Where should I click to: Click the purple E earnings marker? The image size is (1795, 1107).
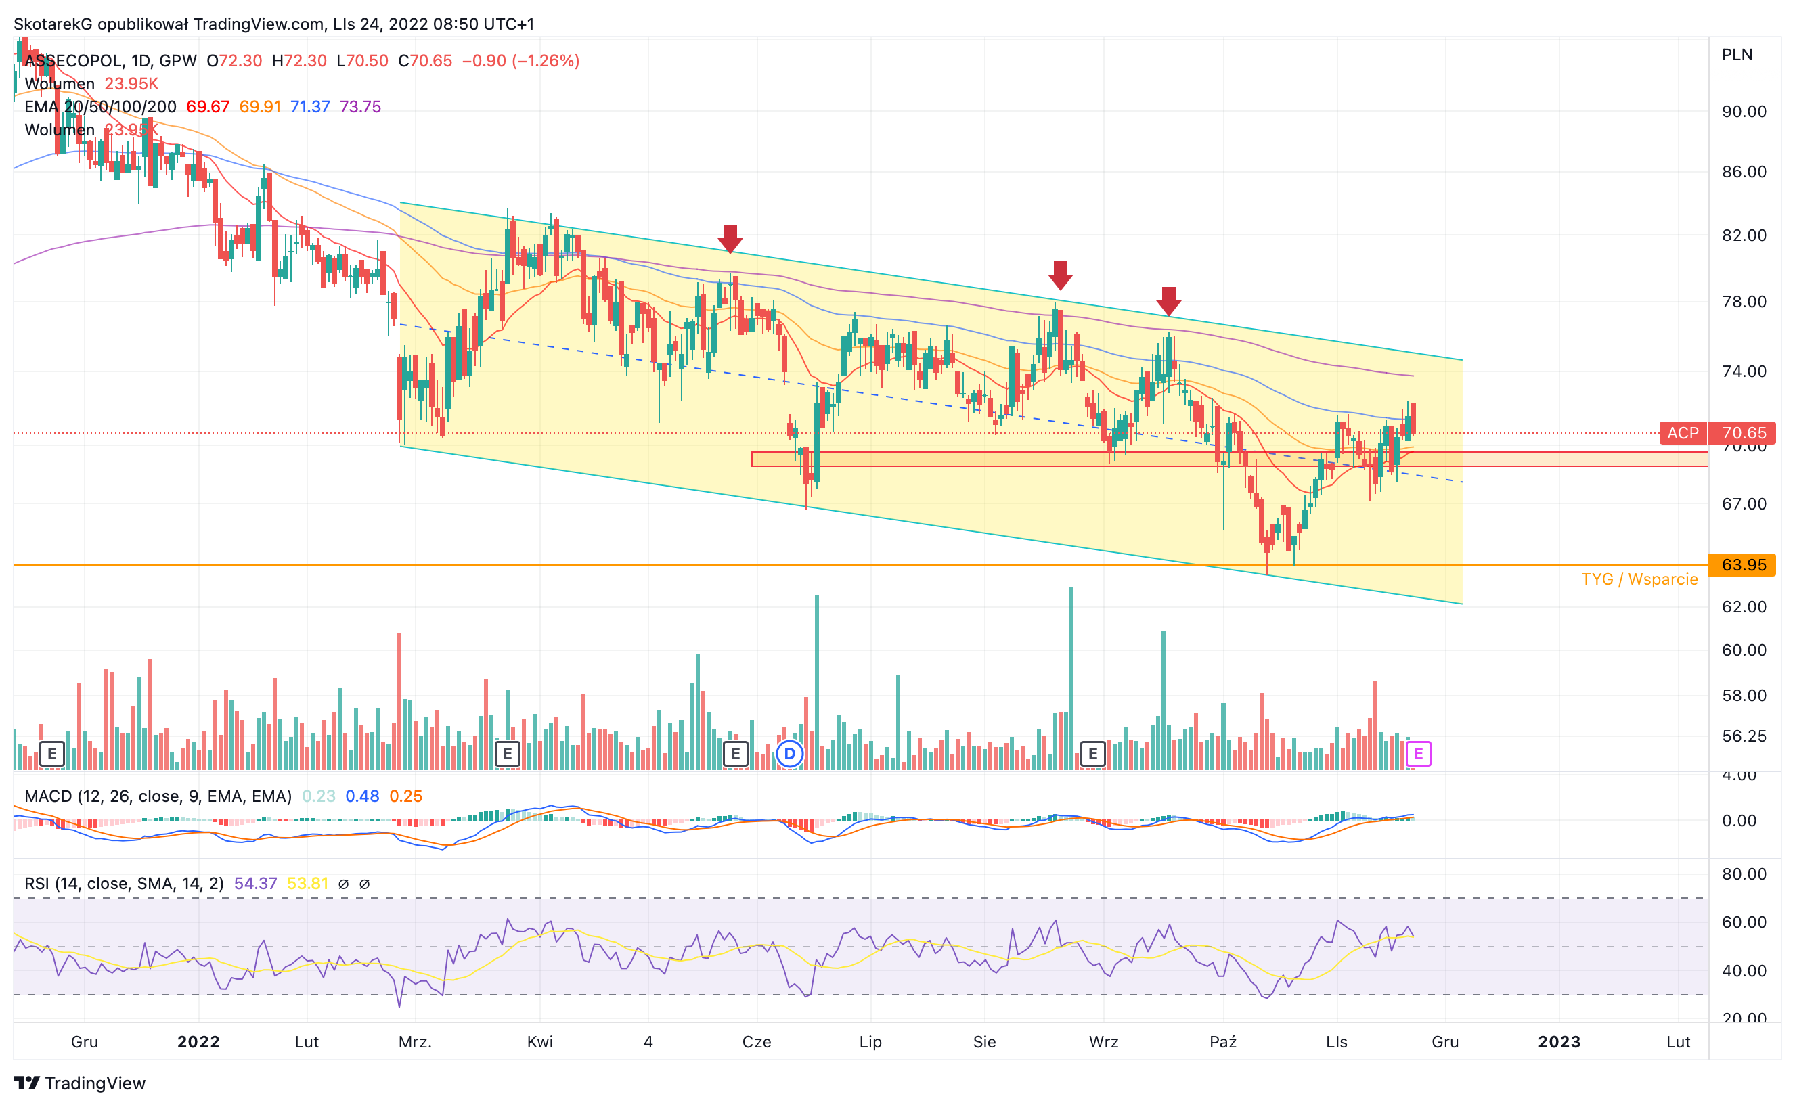point(1419,753)
